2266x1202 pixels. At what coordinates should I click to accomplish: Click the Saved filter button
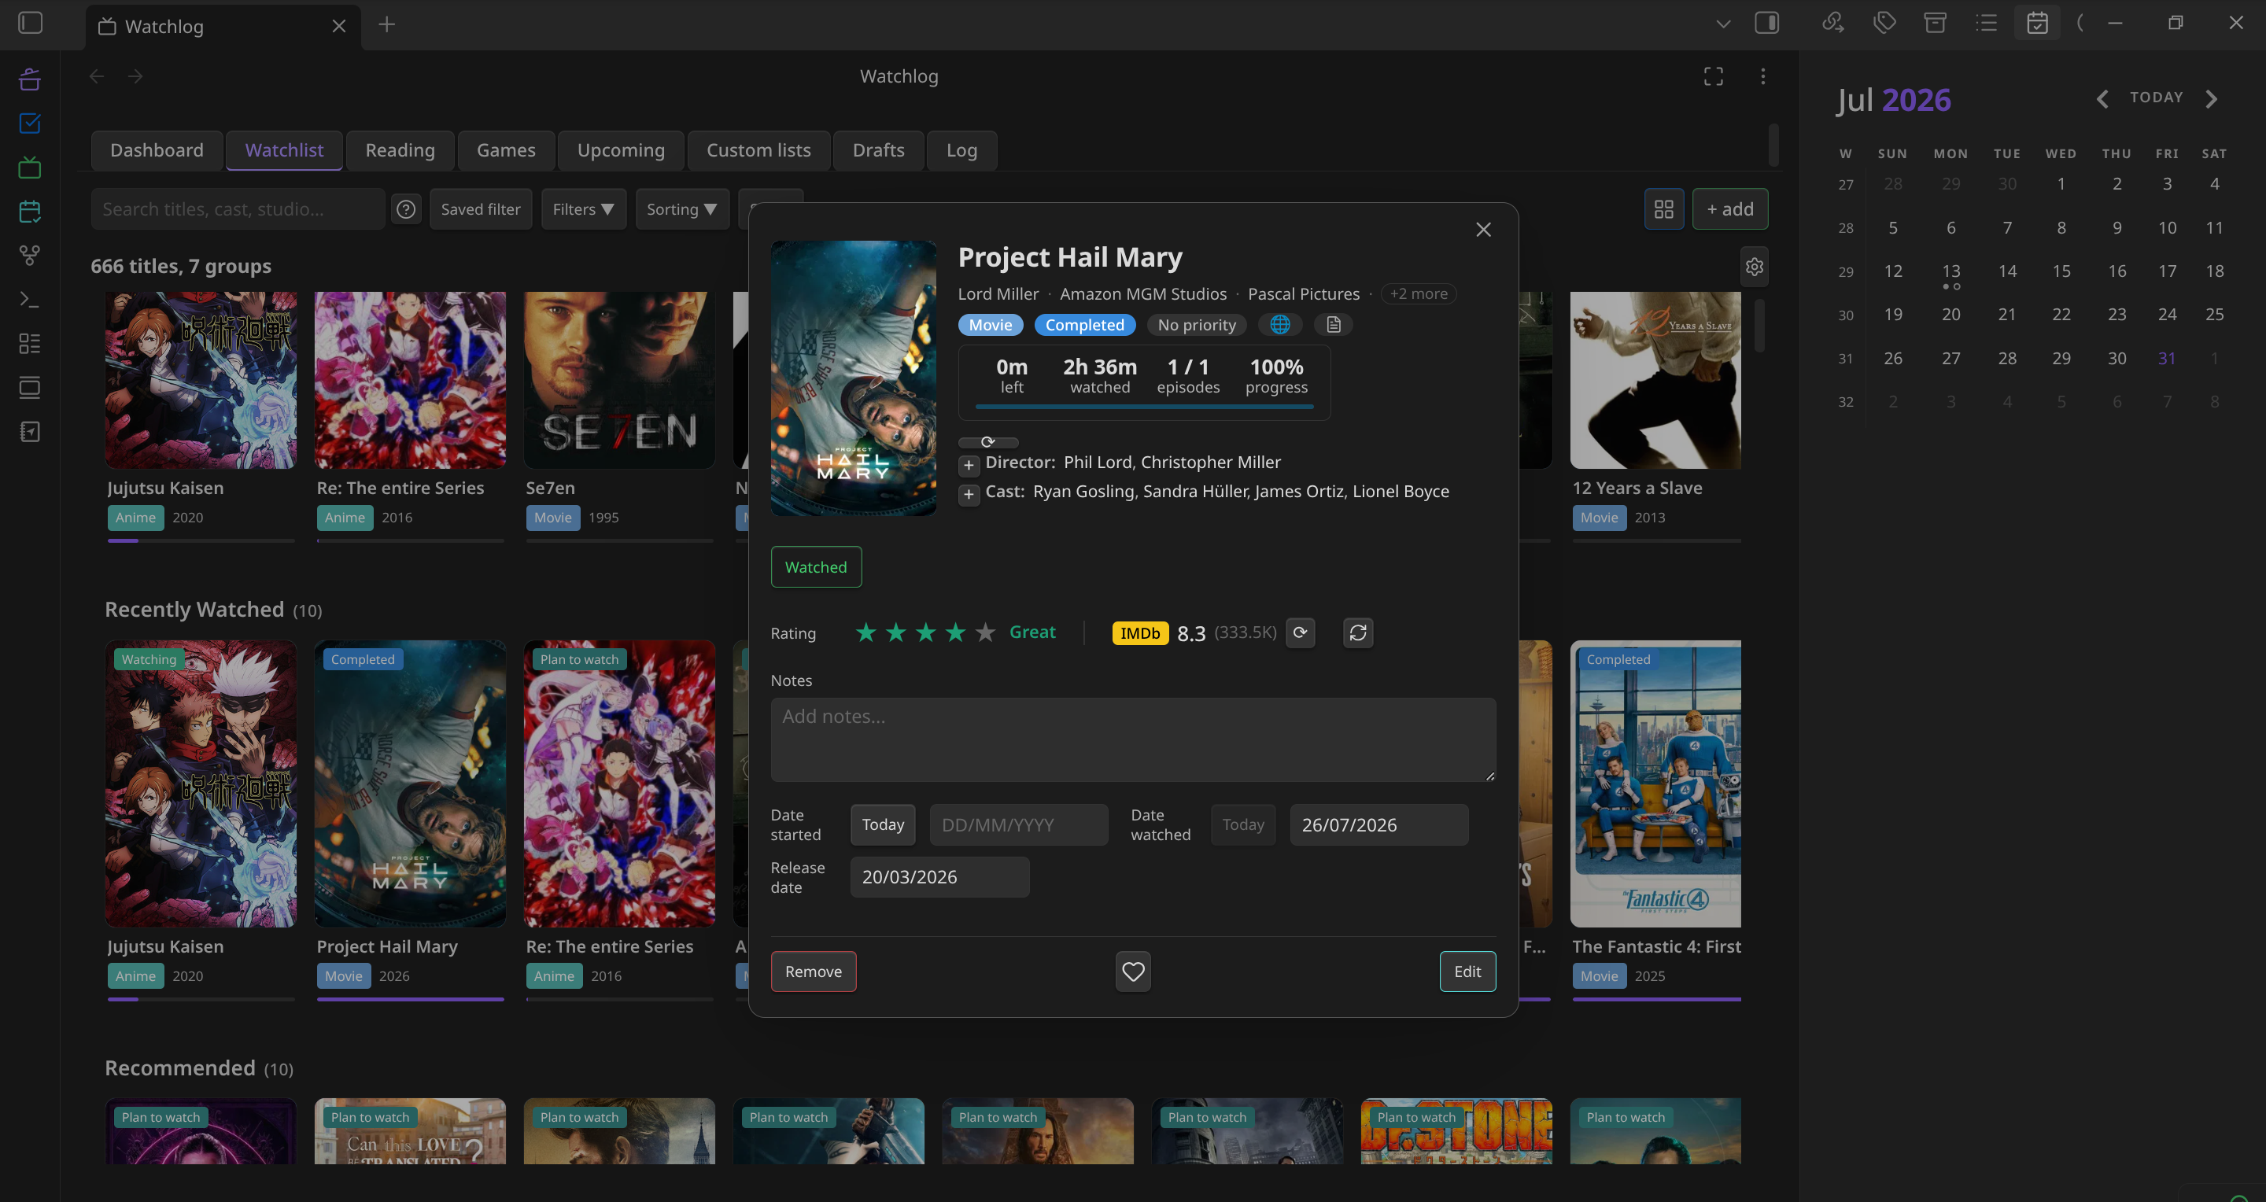coord(480,209)
